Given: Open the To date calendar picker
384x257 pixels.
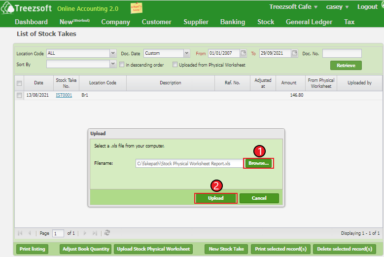Looking at the screenshot, I should point(294,53).
